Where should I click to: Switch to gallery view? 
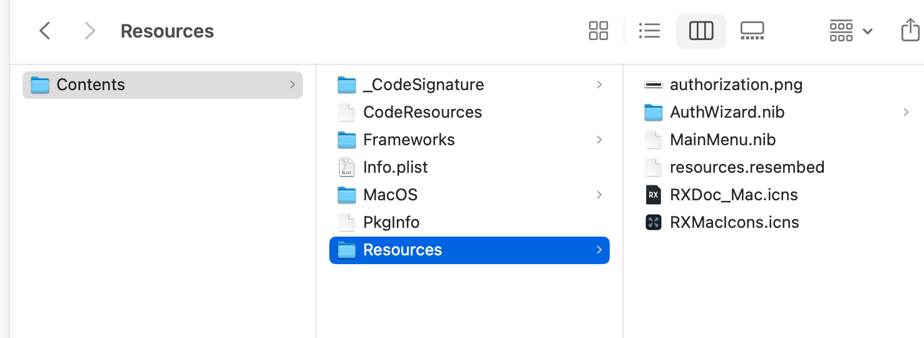click(752, 31)
